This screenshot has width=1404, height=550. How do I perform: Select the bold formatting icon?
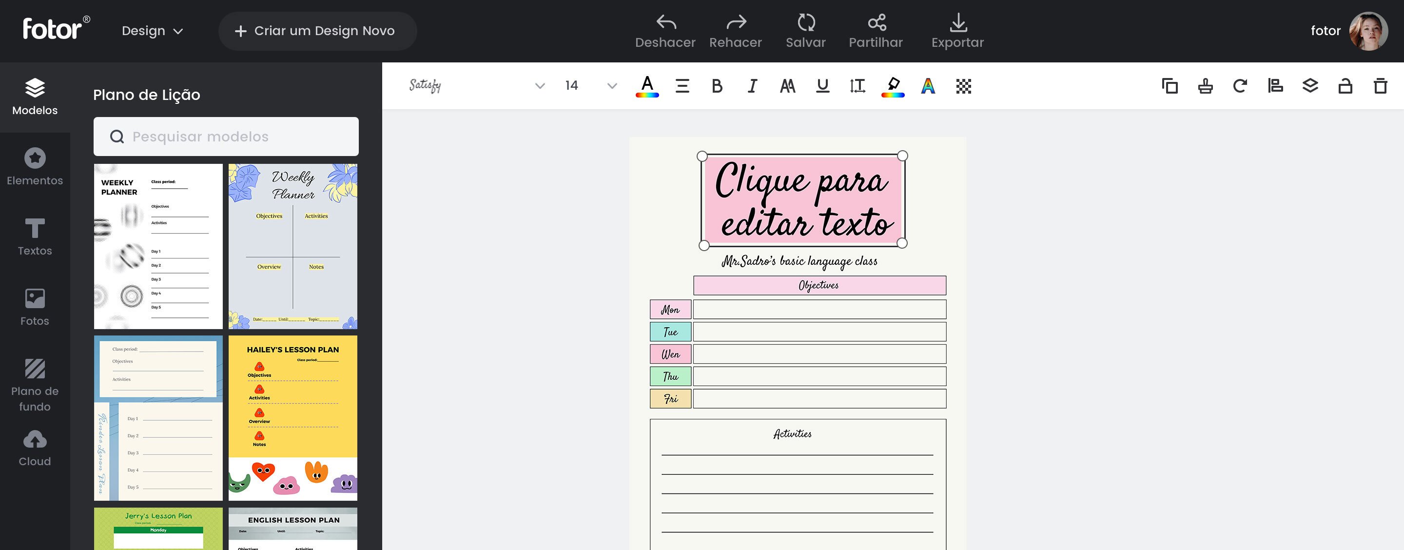click(x=717, y=86)
